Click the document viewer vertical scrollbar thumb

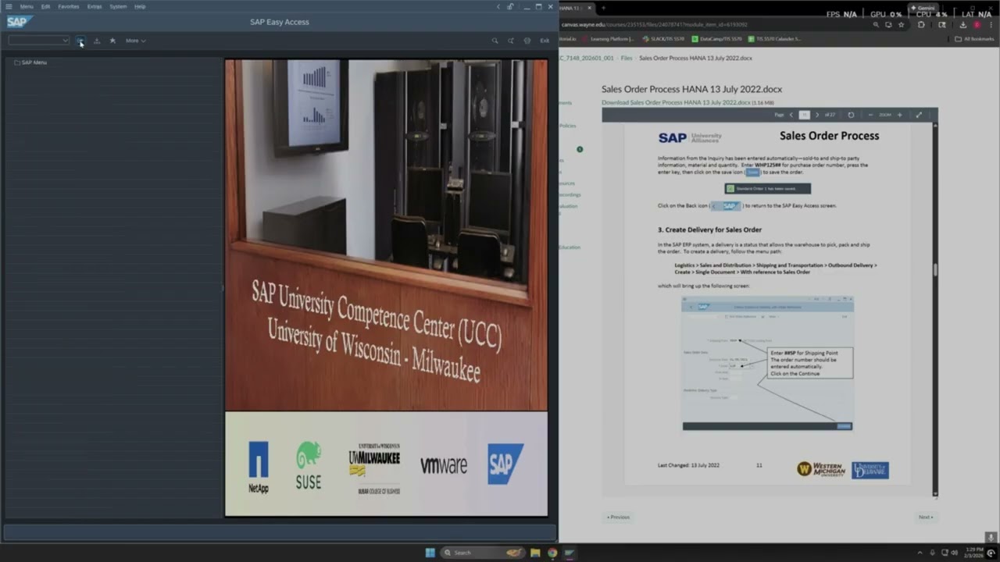(935, 269)
